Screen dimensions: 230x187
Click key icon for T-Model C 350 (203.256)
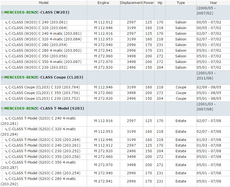tap(6, 157)
